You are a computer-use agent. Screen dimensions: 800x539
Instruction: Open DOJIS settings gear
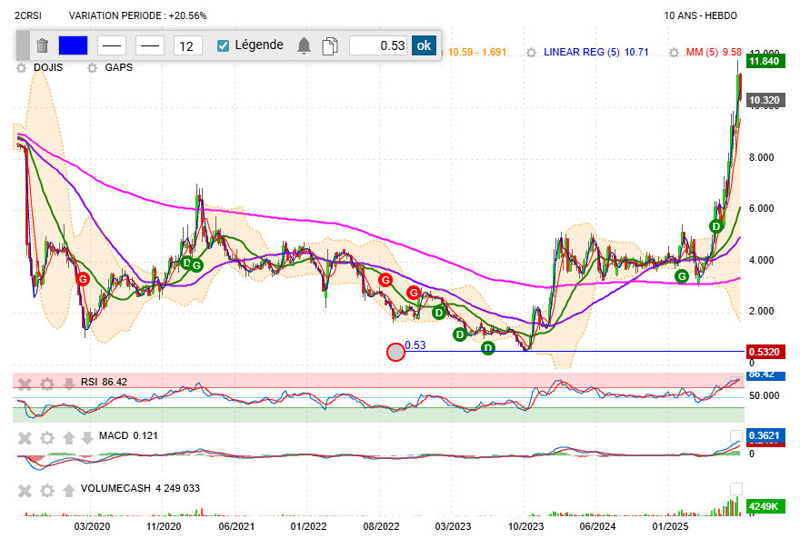tap(20, 67)
